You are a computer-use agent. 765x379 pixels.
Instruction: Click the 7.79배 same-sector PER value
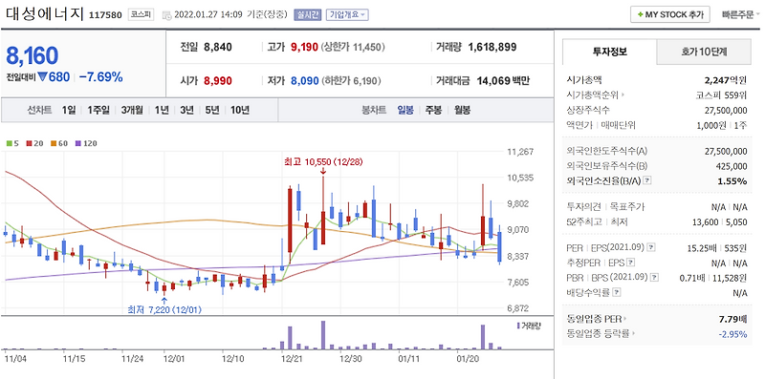732,320
